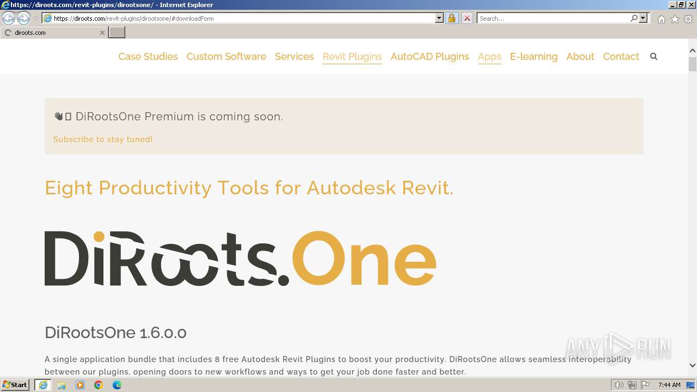This screenshot has height=392, width=697.
Task: Go to E-learning page
Action: [534, 56]
